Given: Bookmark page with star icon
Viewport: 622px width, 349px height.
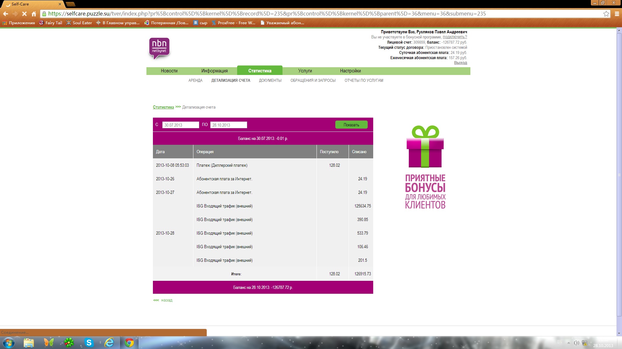Looking at the screenshot, I should coord(606,14).
